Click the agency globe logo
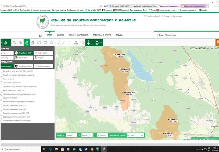Screen dimensions: 219x152 pos(43,22)
